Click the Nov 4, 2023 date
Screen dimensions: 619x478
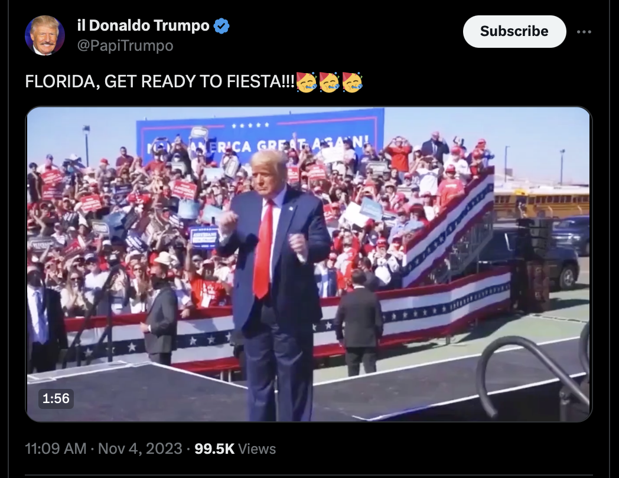click(140, 449)
